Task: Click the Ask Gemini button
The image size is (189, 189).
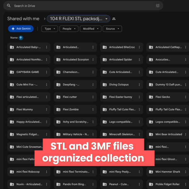Action: [x=21, y=29]
